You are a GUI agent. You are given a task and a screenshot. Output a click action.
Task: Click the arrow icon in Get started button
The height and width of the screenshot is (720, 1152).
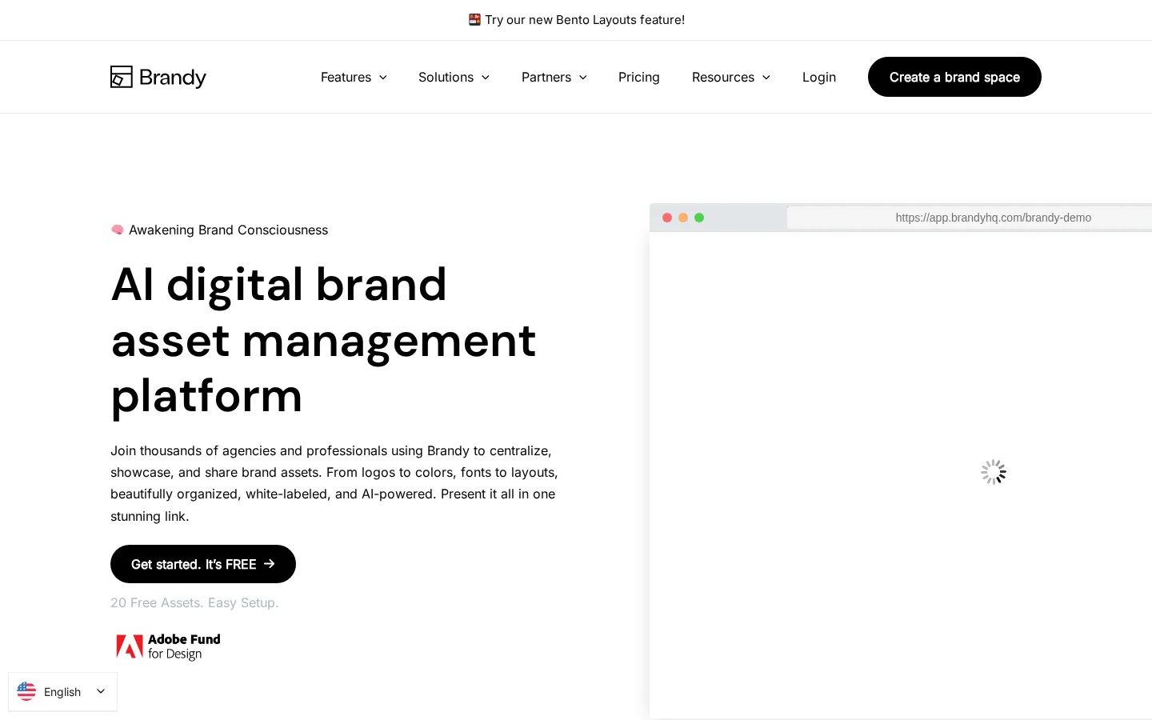270,564
